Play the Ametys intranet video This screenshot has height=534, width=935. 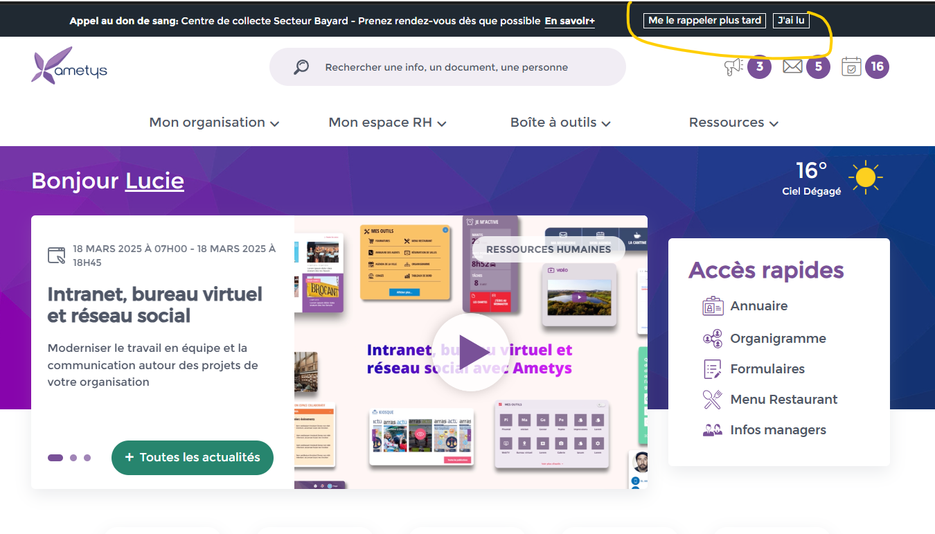[x=471, y=353]
